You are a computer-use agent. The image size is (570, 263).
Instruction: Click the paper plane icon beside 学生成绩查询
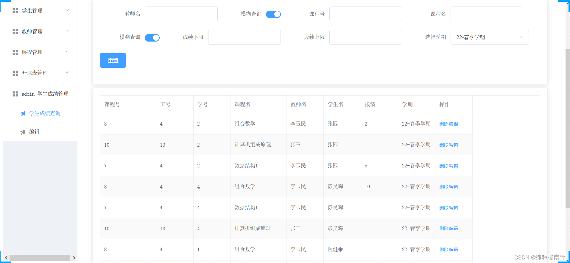point(23,113)
